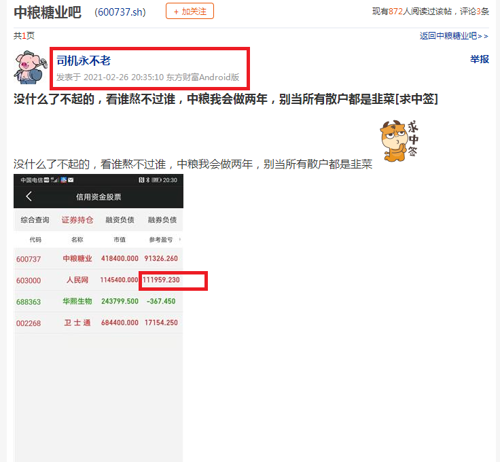Click loss value -367.450
500x462 pixels.
161,301
